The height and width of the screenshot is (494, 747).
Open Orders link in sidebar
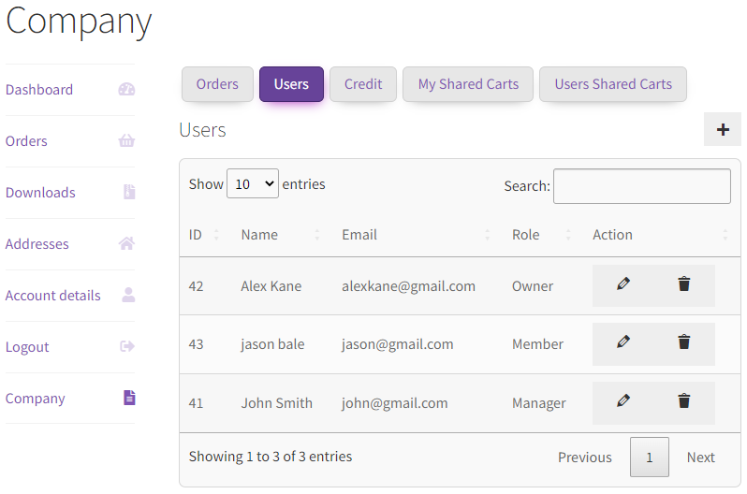(x=26, y=141)
